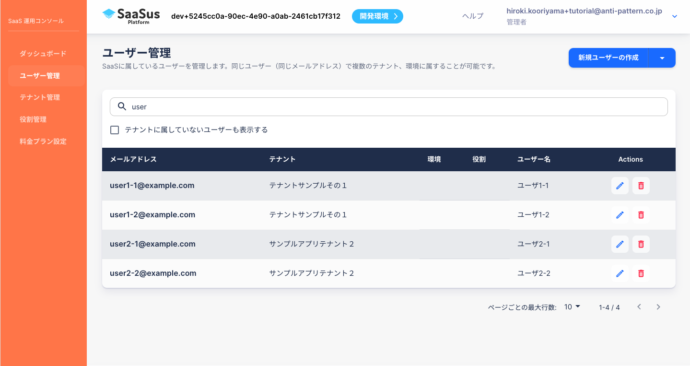Click 新規ユーザーの作成 button
Viewport: 690px width, 366px height.
tap(608, 58)
